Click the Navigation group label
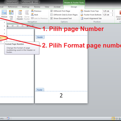This screenshot has height=121, width=121. coord(32,22)
